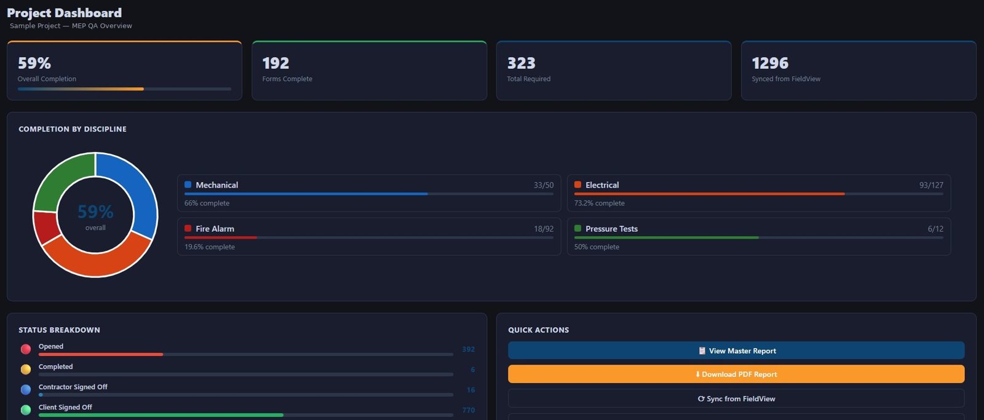The image size is (984, 420).
Task: Click the Pressure Tests green color square
Action: [577, 228]
